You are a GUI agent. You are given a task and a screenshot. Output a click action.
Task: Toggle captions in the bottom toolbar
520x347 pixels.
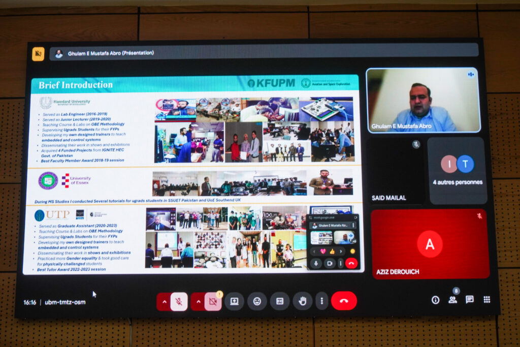click(x=280, y=301)
